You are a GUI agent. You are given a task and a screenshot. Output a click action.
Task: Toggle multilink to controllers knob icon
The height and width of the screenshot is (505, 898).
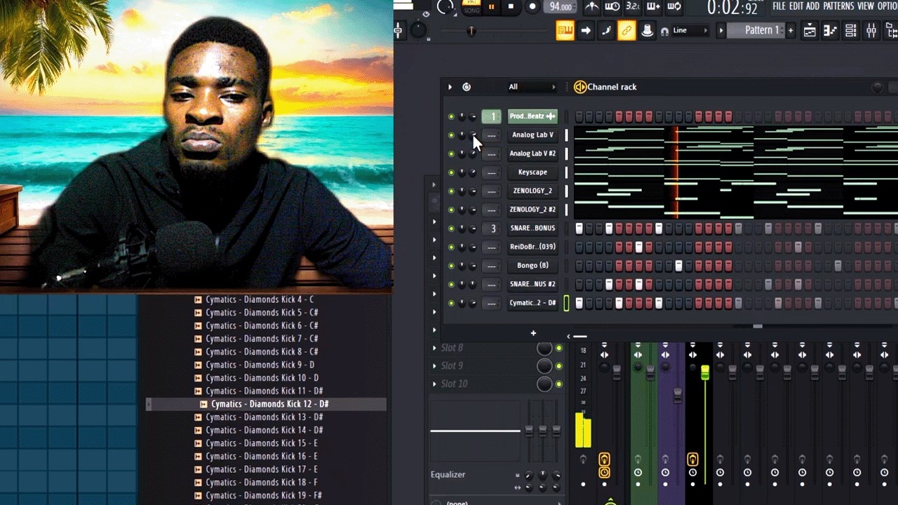647,30
